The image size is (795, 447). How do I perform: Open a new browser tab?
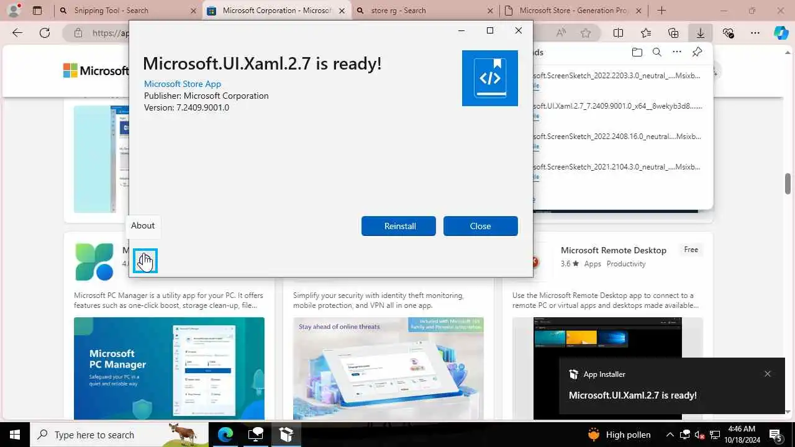[x=661, y=11]
